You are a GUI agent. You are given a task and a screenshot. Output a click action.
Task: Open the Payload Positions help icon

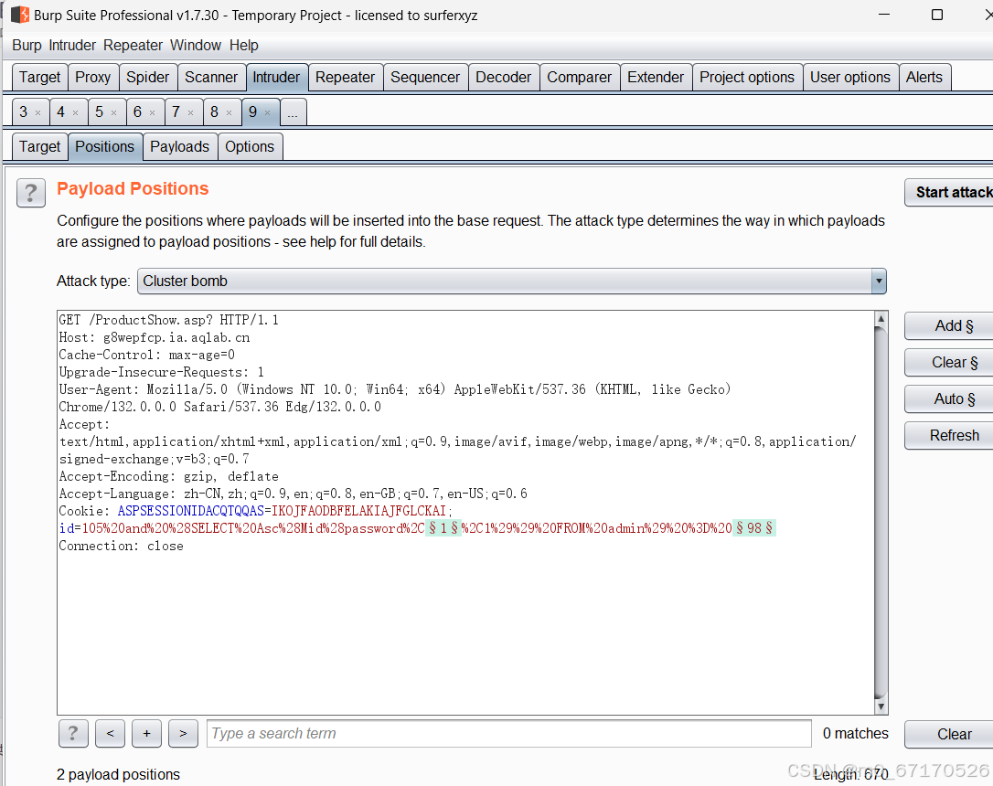pos(31,193)
